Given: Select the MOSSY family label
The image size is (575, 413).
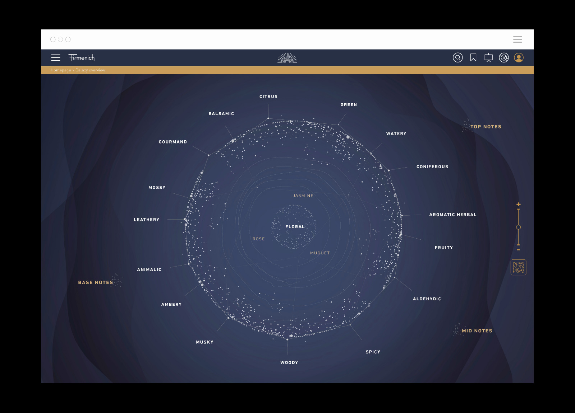Looking at the screenshot, I should click(x=157, y=188).
